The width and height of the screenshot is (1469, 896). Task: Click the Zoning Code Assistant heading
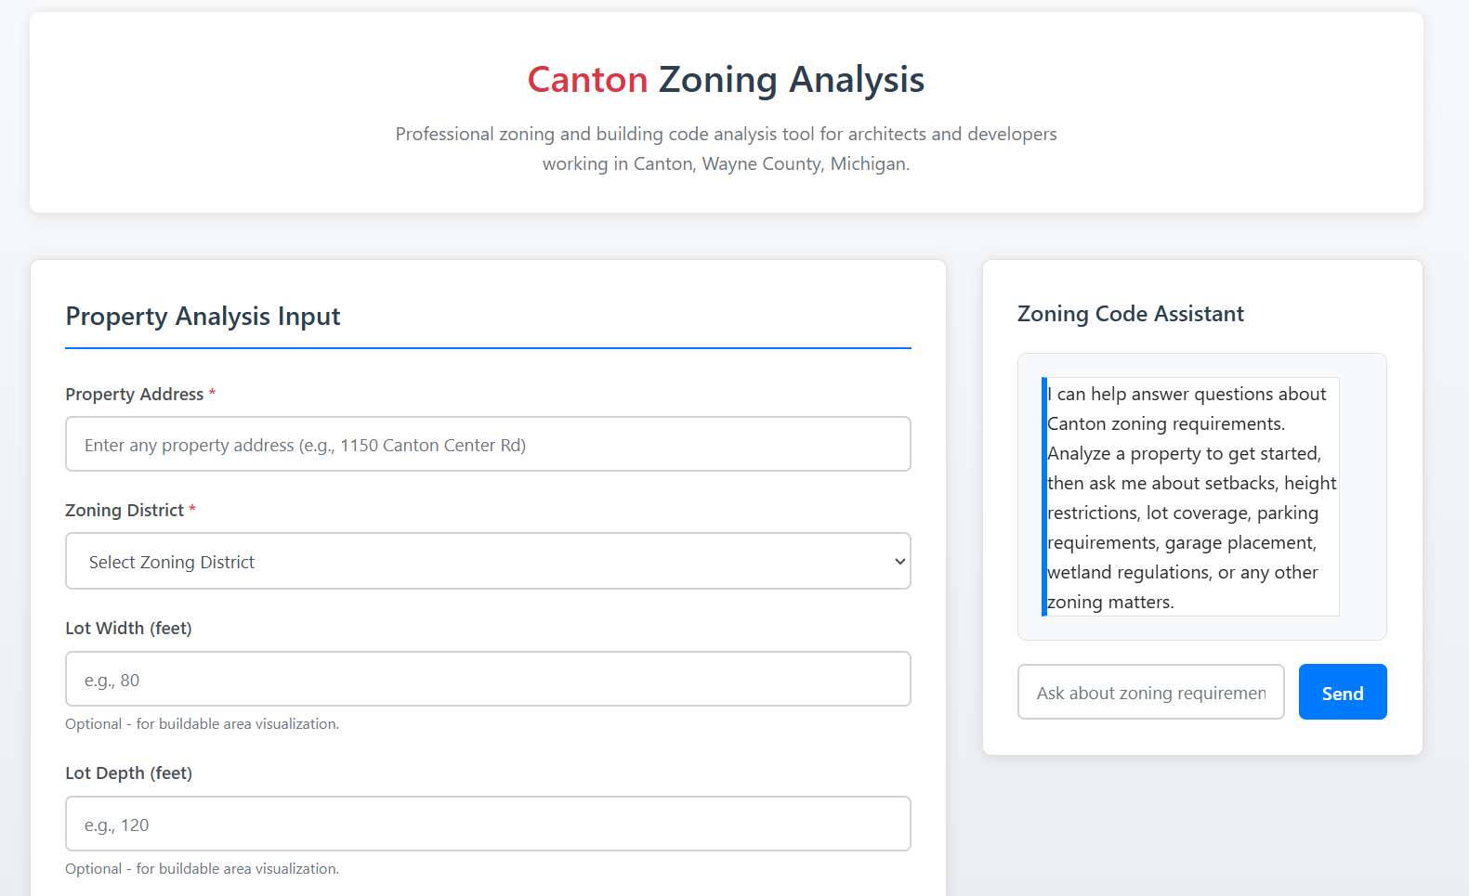pyautogui.click(x=1130, y=314)
